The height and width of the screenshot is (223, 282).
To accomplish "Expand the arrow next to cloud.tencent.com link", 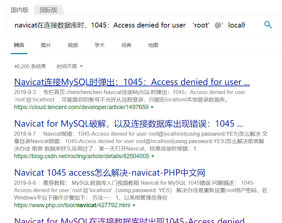I will coord(153,107).
